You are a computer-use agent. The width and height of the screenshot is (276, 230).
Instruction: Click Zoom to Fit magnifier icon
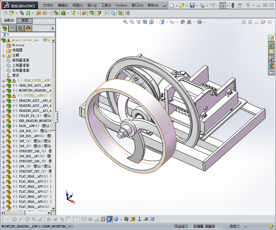pos(125,22)
